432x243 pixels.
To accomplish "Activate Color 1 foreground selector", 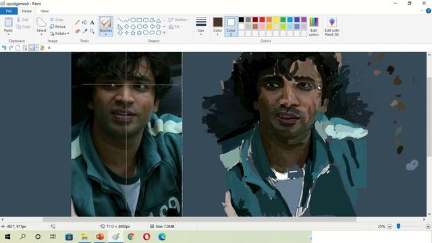I will click(x=217, y=27).
